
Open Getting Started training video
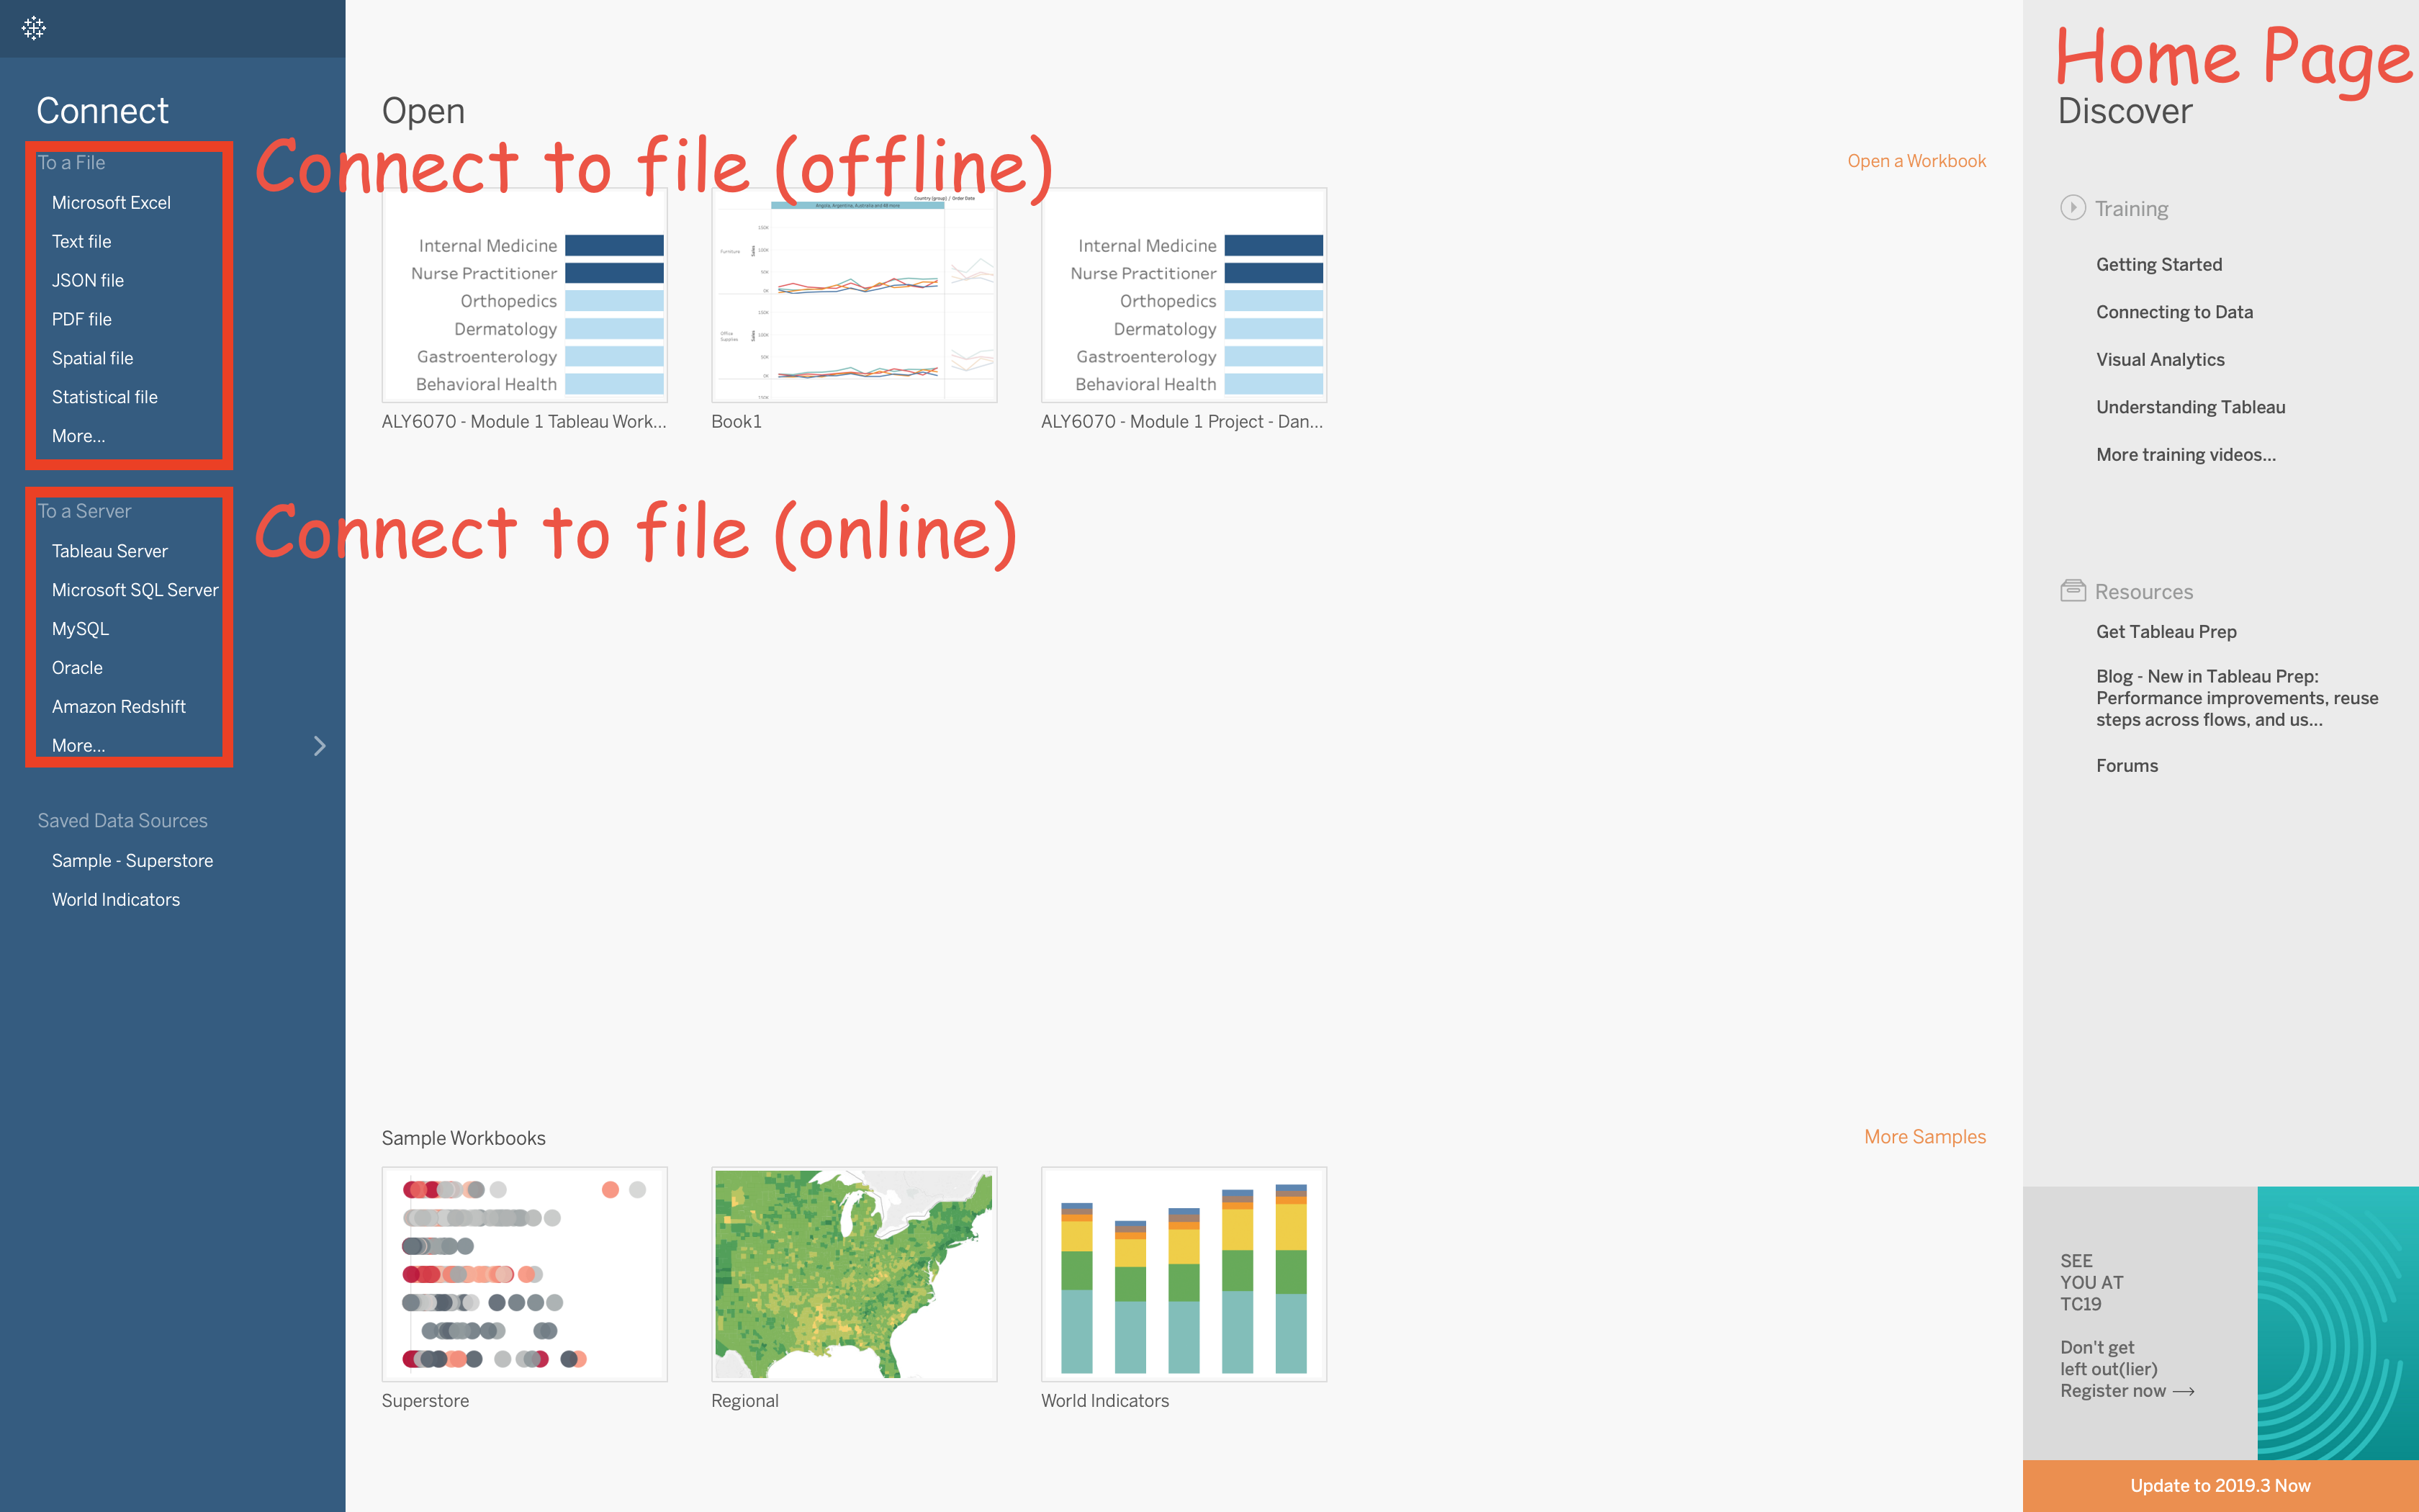[2159, 265]
